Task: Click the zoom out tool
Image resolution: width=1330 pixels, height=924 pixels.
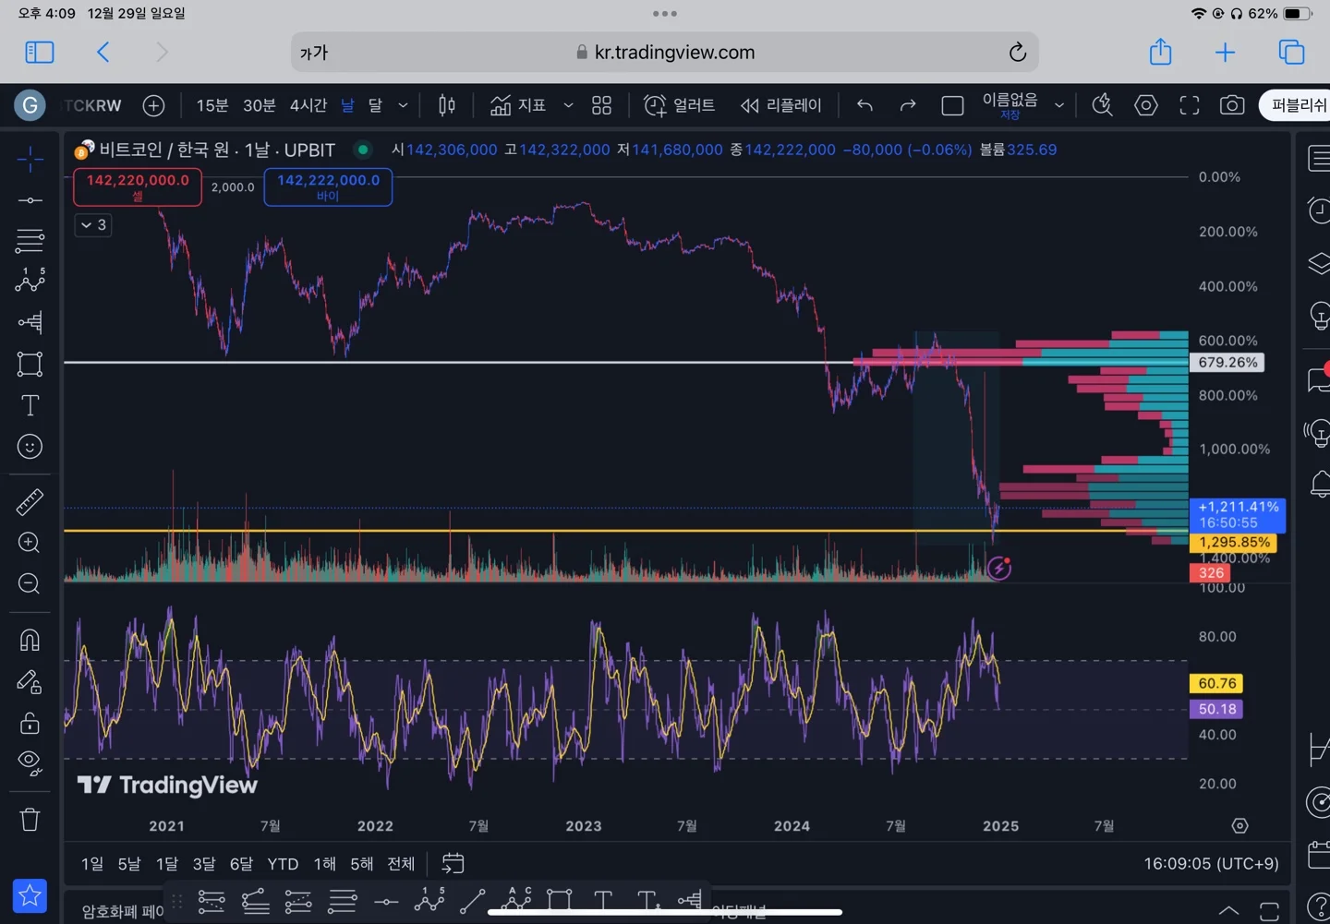Action: click(30, 583)
